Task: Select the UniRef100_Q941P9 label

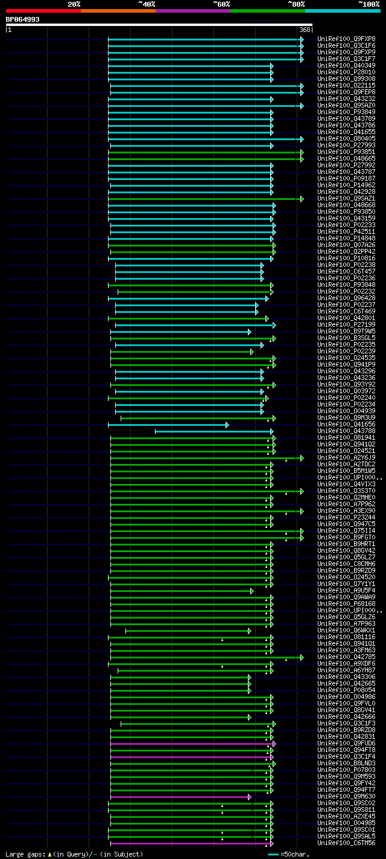Action: pyautogui.click(x=346, y=364)
